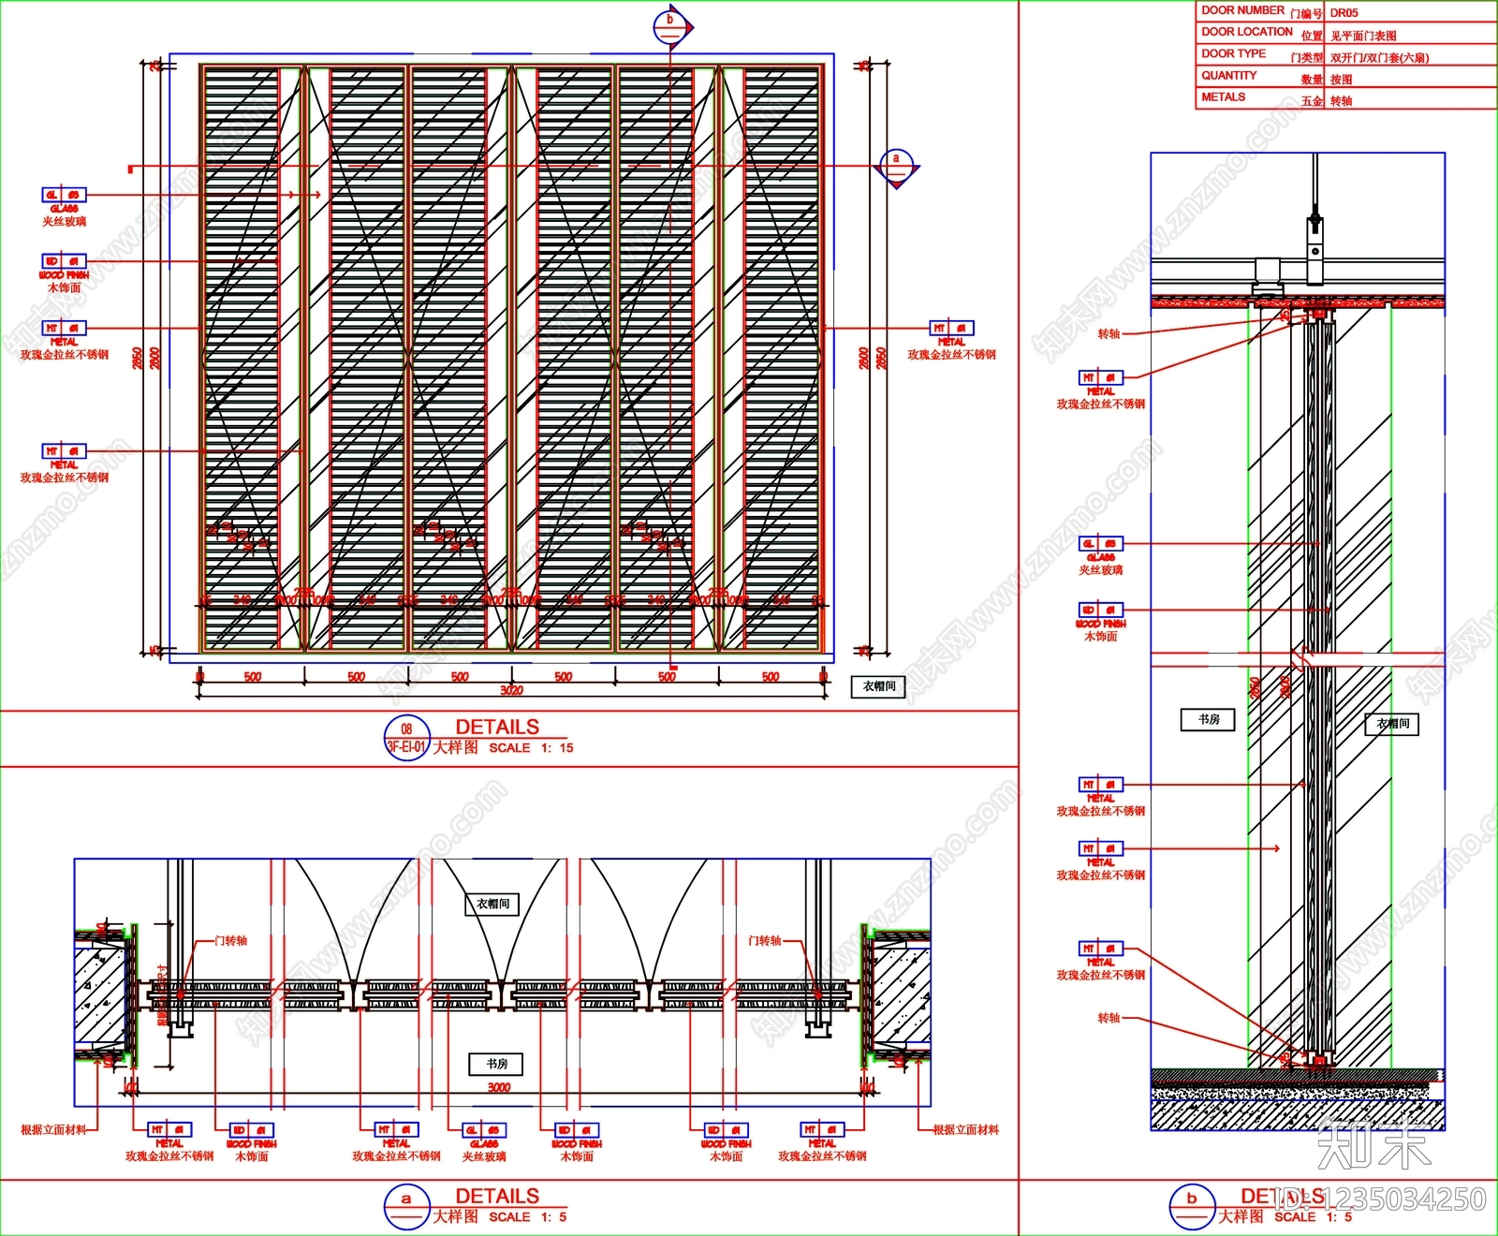
Task: Select the 08 3F-EI-01 detail number bubble
Action: pos(407,738)
